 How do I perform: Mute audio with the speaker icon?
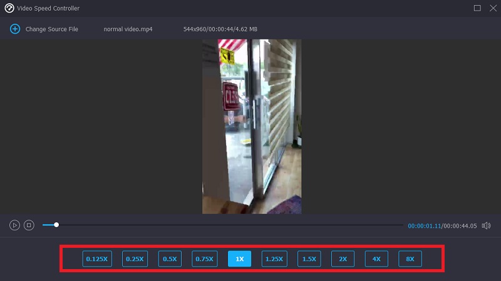(x=486, y=225)
